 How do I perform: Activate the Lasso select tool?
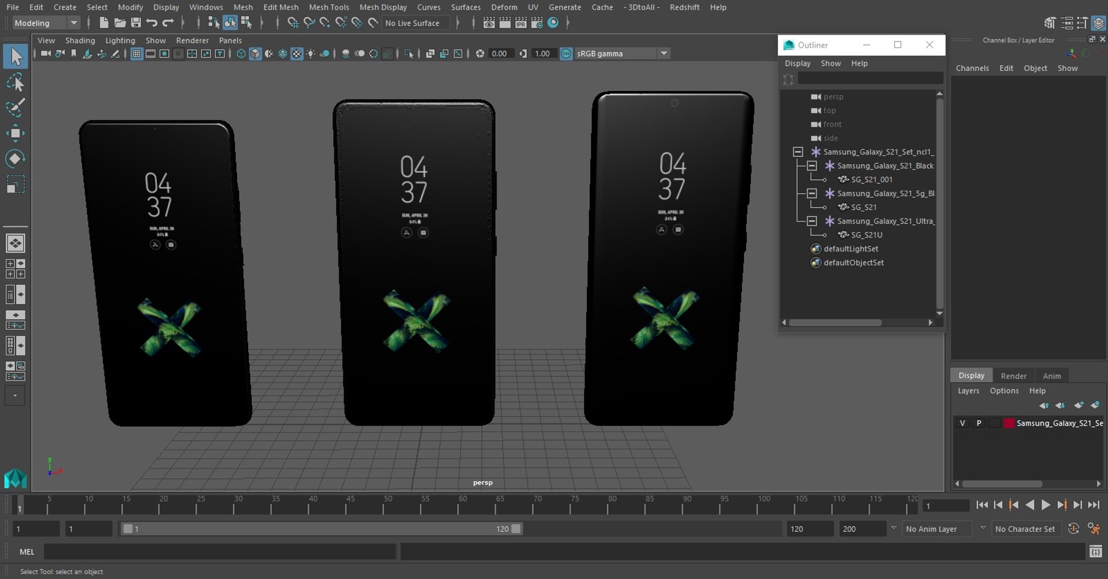coord(16,82)
